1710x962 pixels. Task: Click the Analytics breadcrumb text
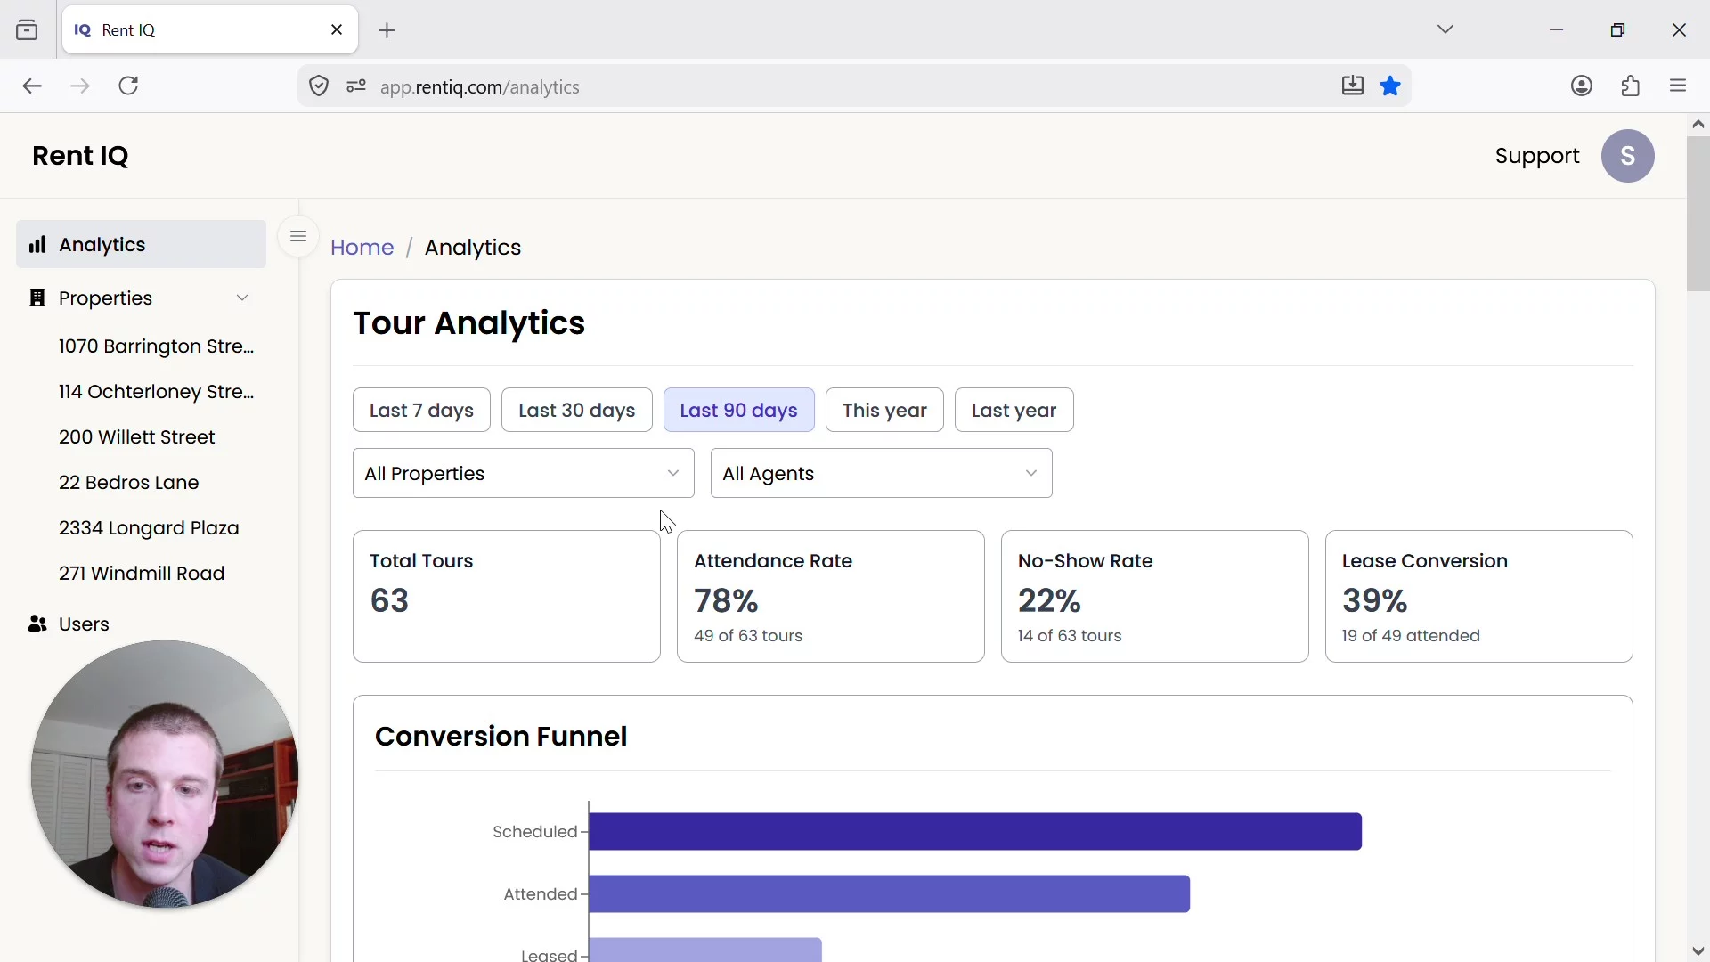pyautogui.click(x=473, y=248)
